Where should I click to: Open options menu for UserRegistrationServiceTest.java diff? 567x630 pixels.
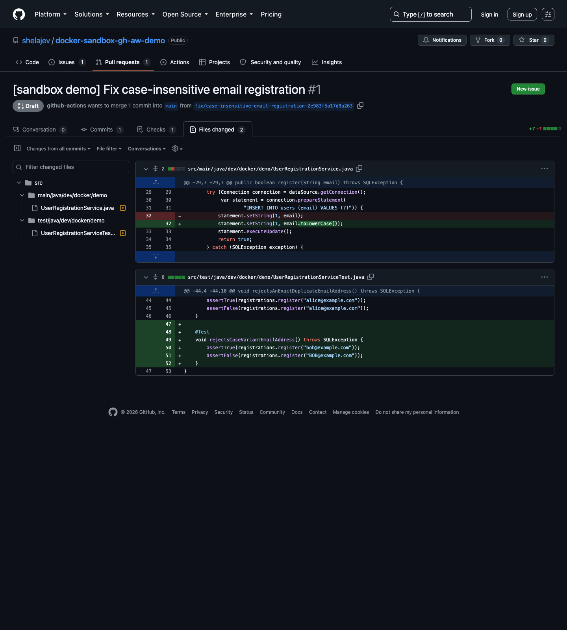[x=545, y=277]
